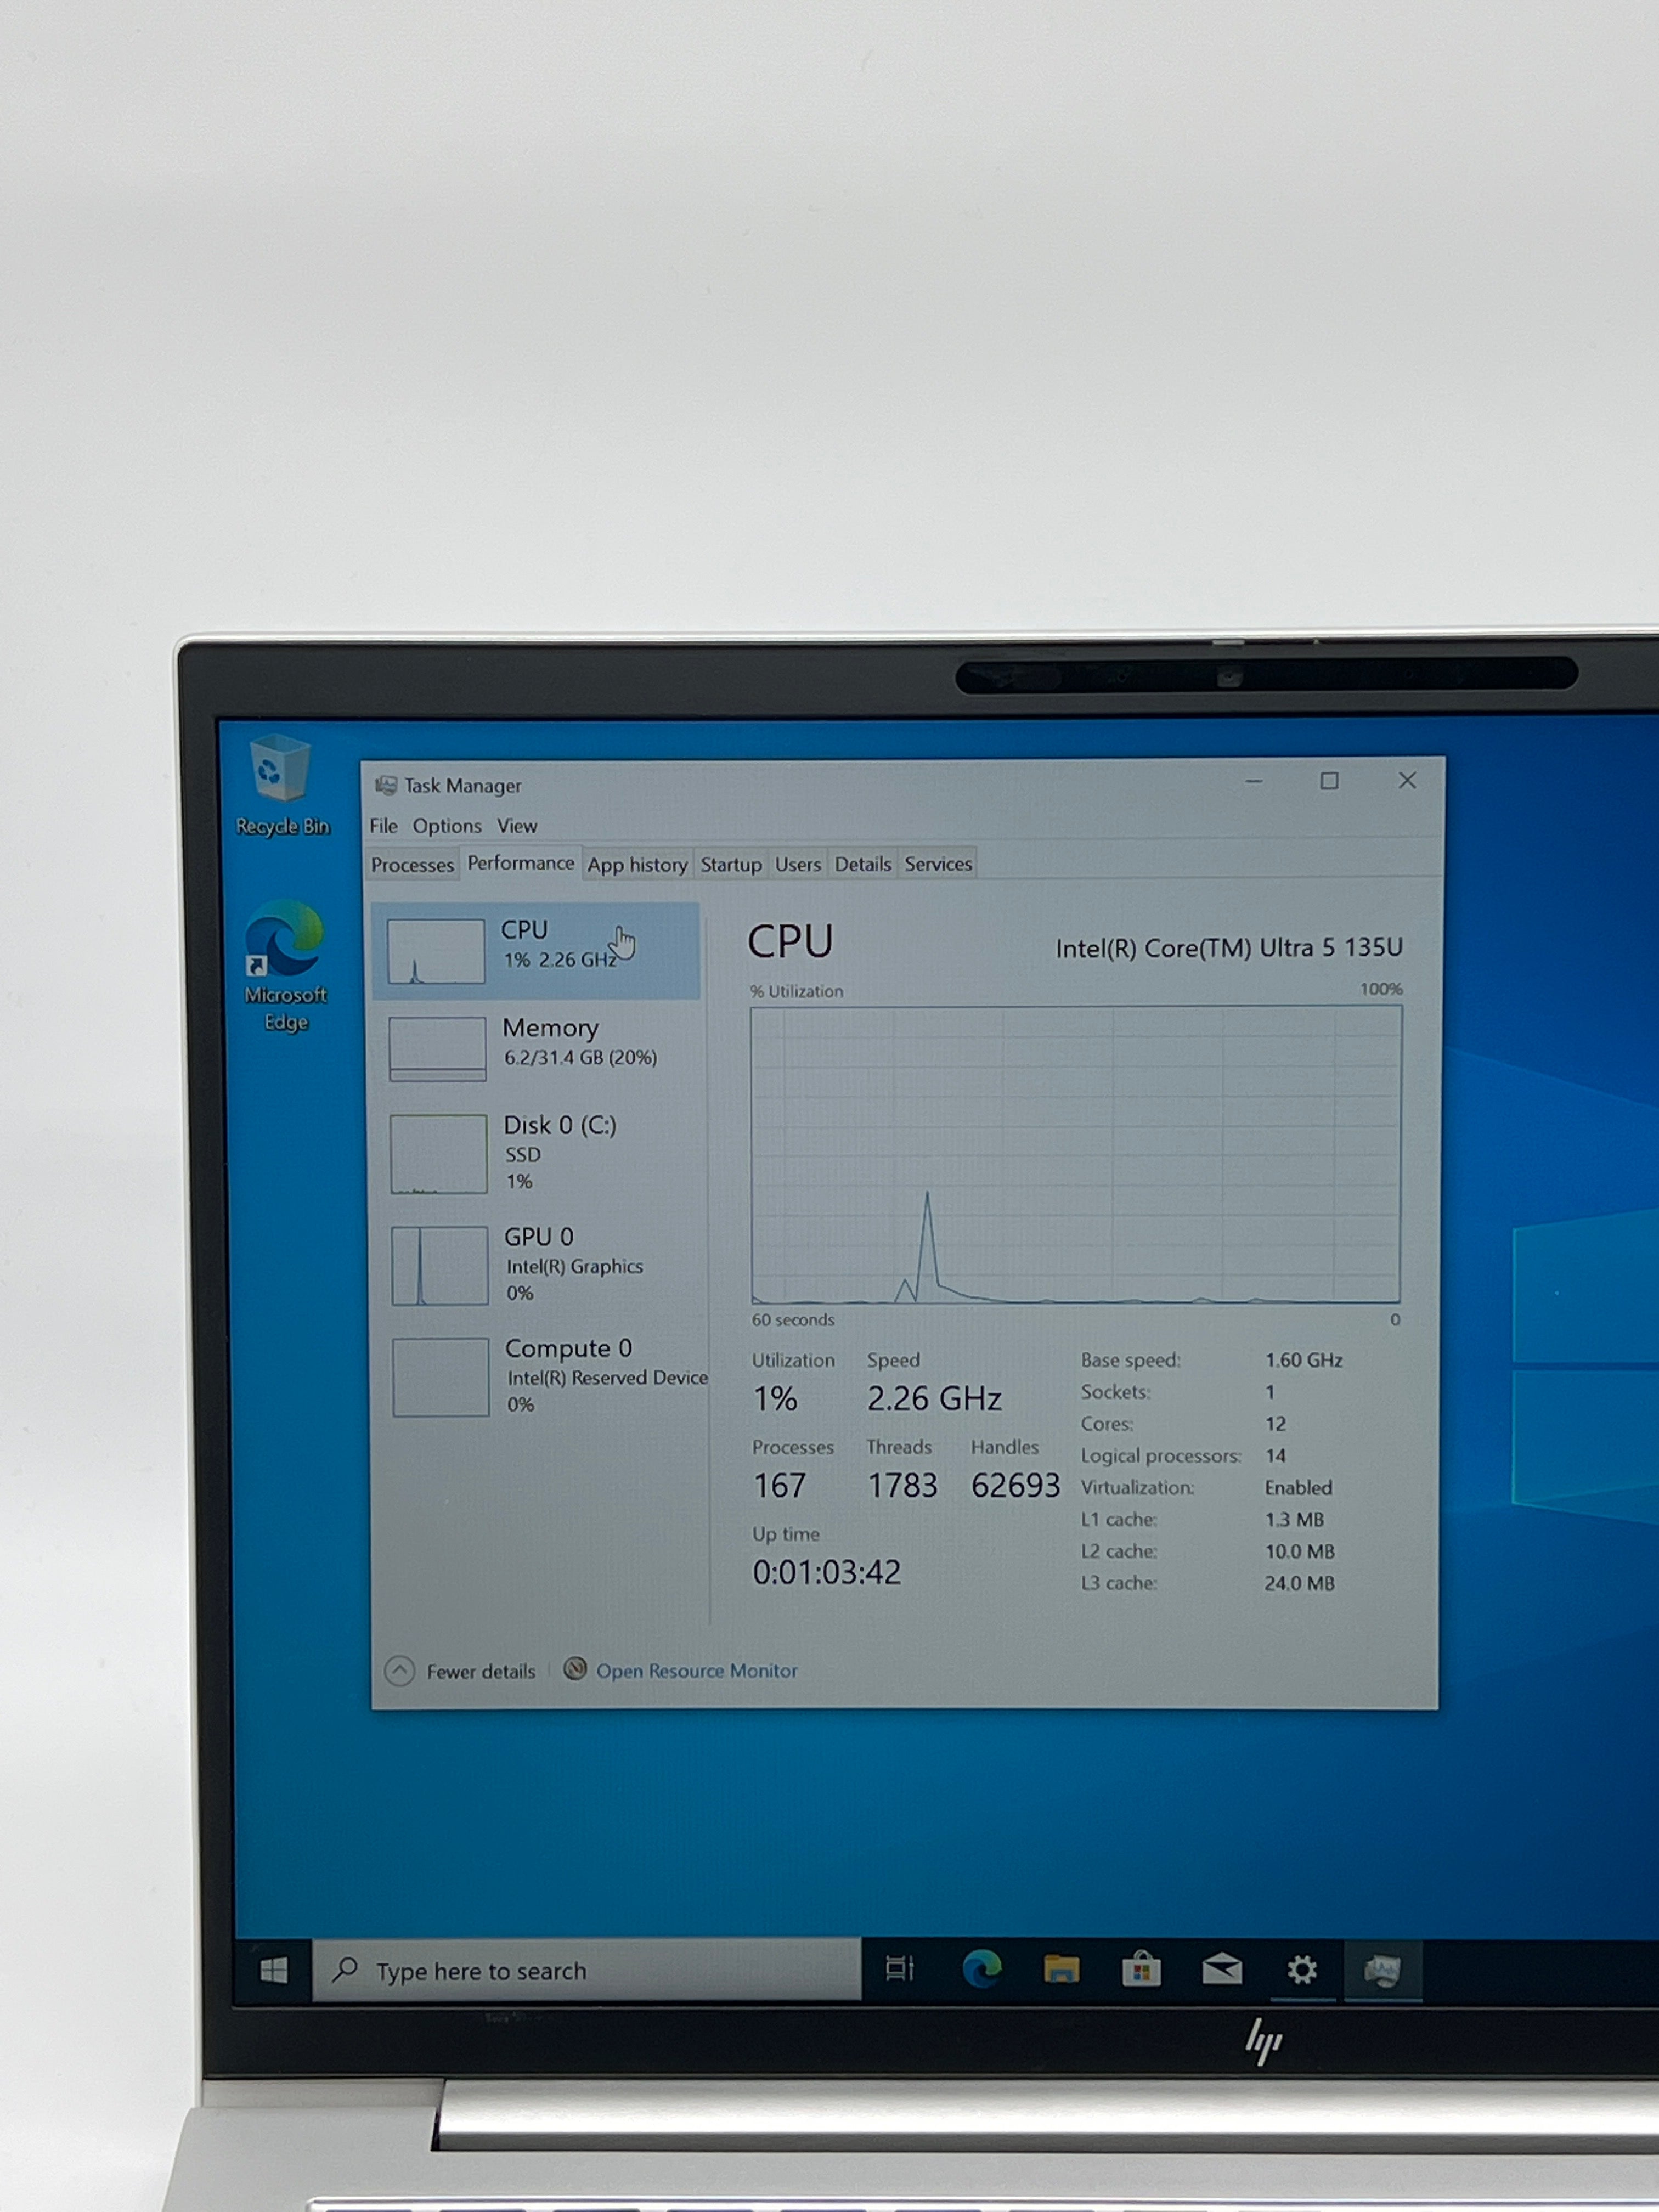Switch to the Processes tab
1659x2212 pixels.
point(412,865)
